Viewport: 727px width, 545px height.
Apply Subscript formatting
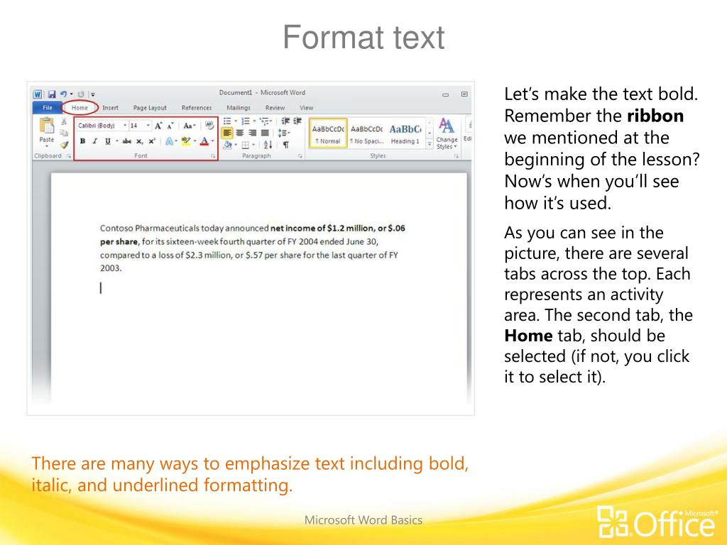click(x=140, y=141)
